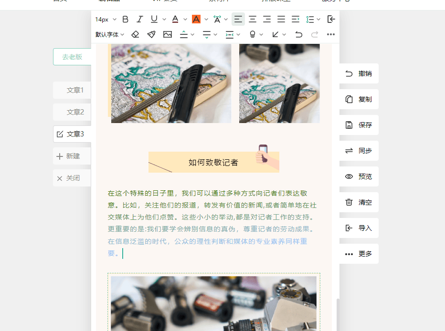Open the 文章2 article tab
Image resolution: width=445 pixels, height=331 pixels.
coord(75,112)
